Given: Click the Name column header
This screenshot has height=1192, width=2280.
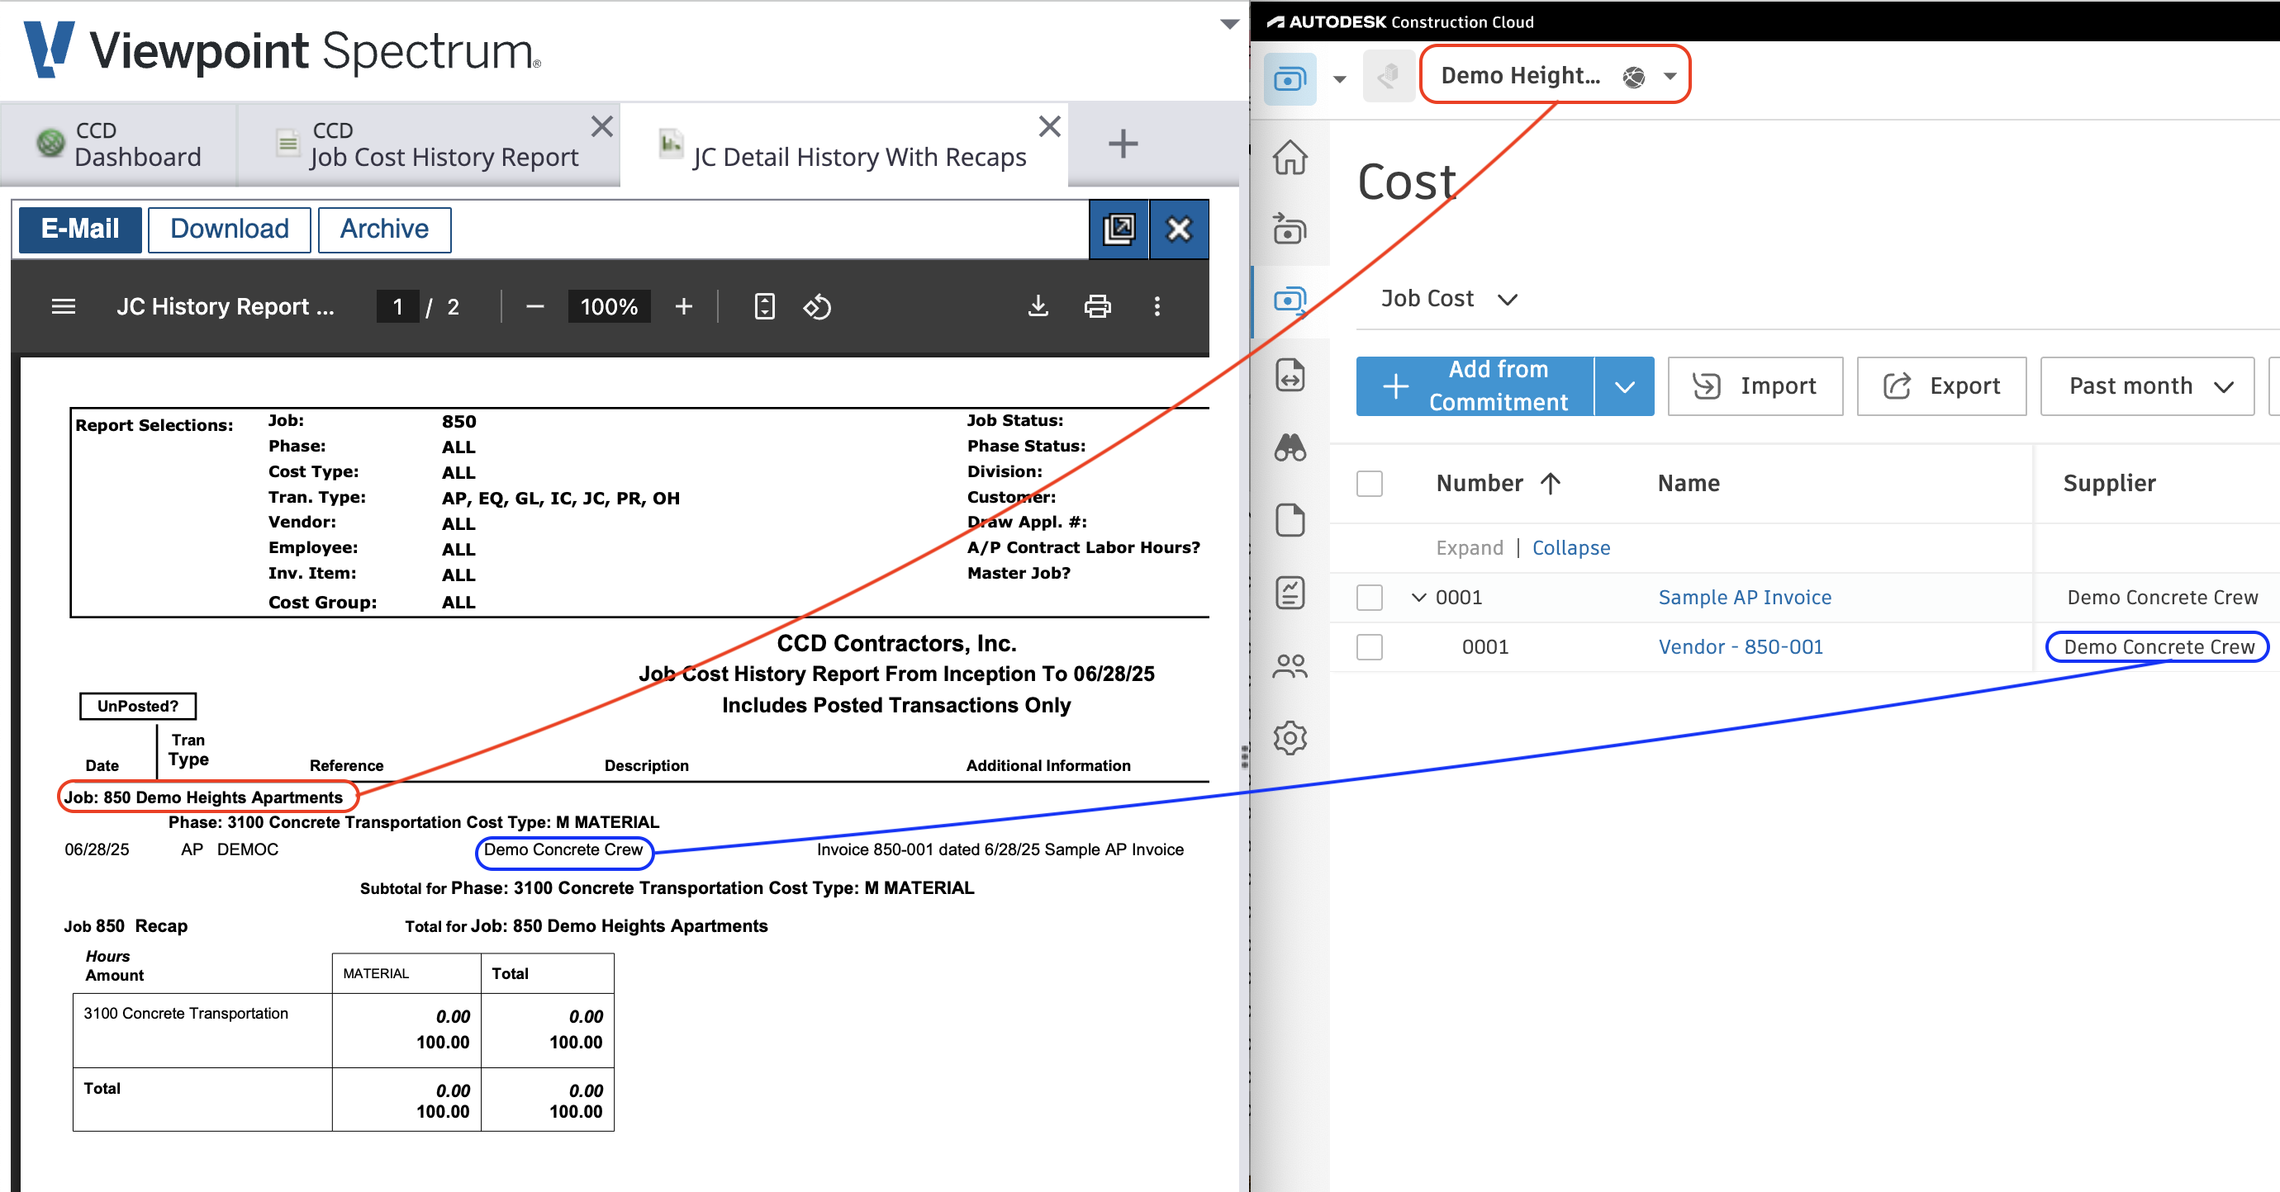Looking at the screenshot, I should (1688, 484).
